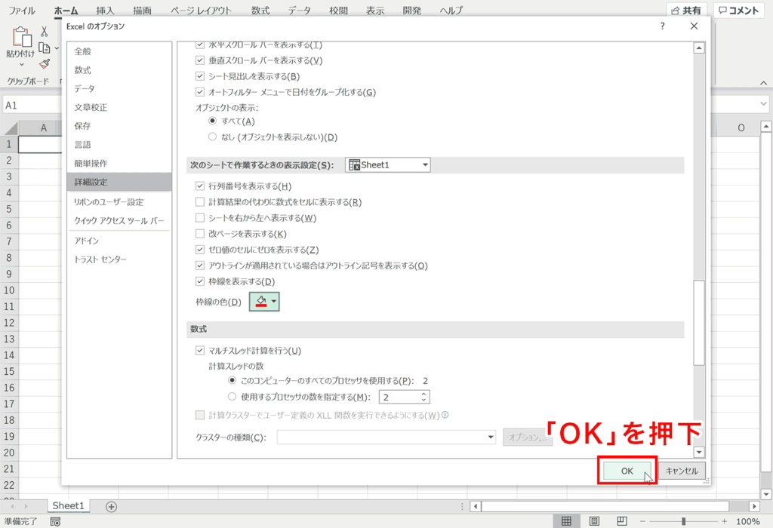Viewport: 773px width, 528px height.
Task: Click the dialog vertical scrollbar thumb
Action: coord(698,323)
